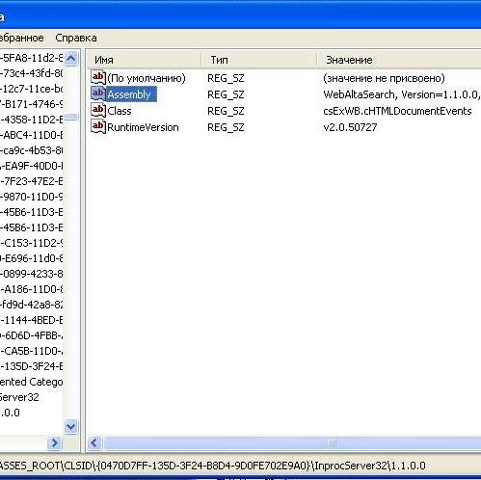
Task: Sort by the Значение column header
Action: pyautogui.click(x=399, y=60)
